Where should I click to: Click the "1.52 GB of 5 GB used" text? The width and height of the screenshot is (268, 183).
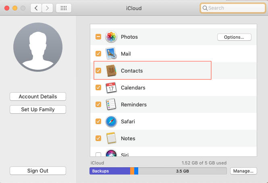tap(204, 163)
